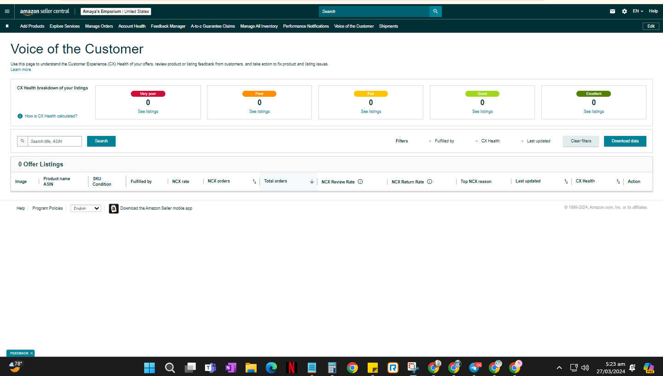Open A-to-z Guarantee Claims menu item
This screenshot has height=376, width=663.
(213, 26)
